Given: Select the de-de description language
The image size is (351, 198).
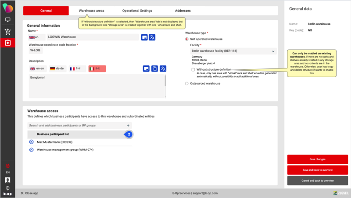Looking at the screenshot, I should [57, 68].
